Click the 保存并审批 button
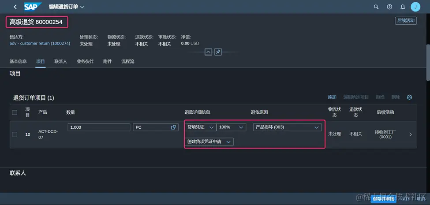Image resolution: width=430 pixels, height=205 pixels. click(x=383, y=199)
